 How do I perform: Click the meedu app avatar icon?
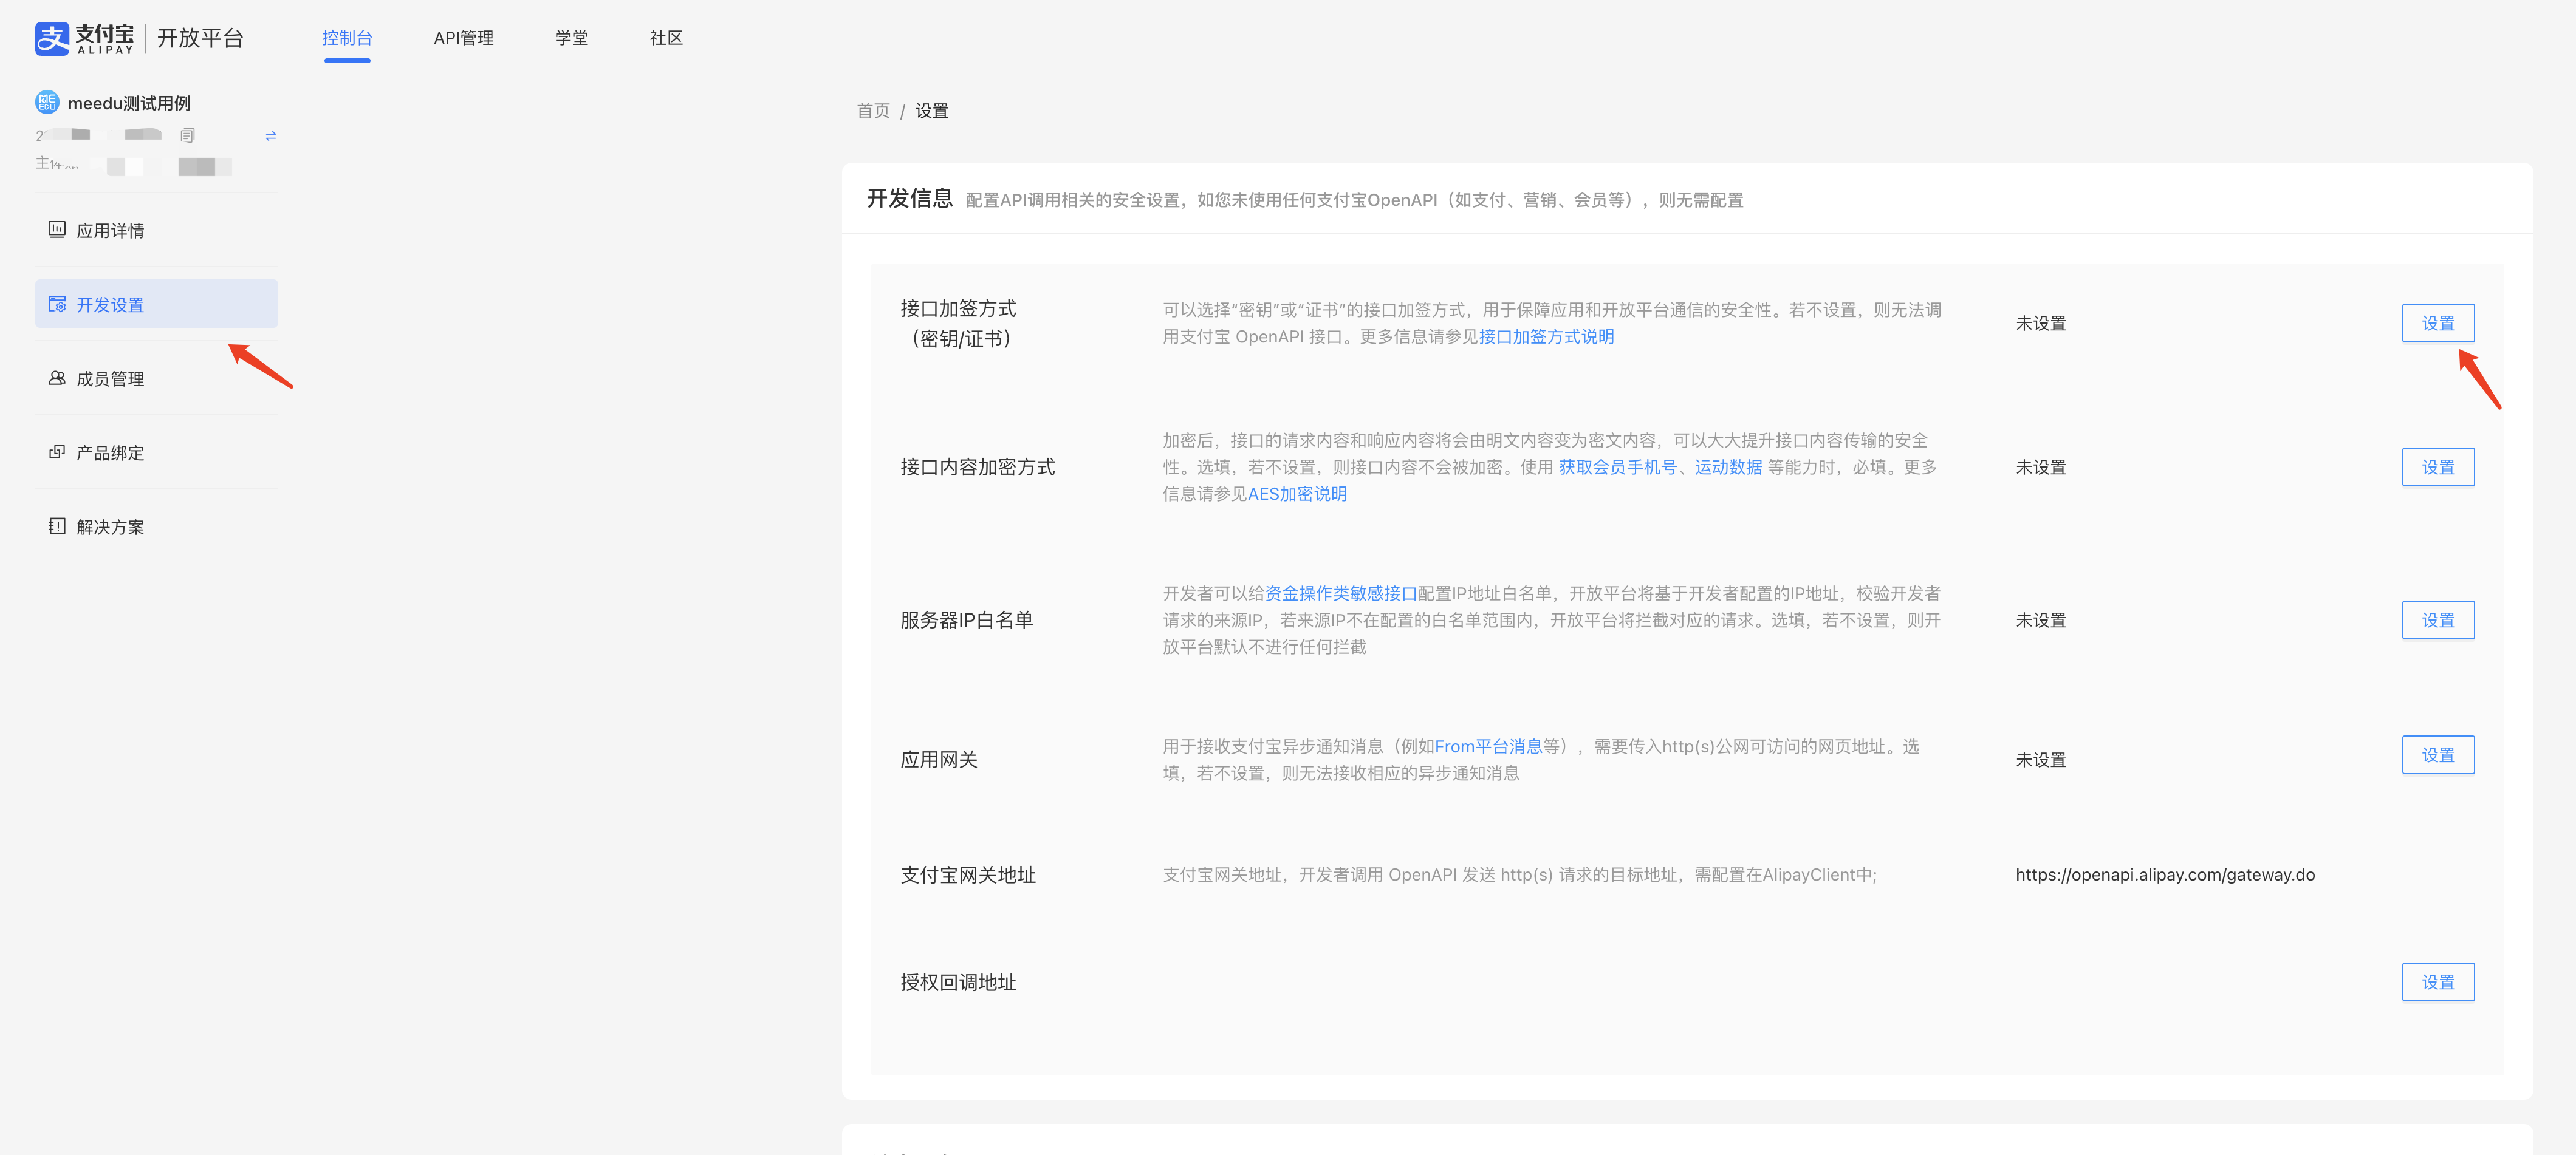pyautogui.click(x=47, y=102)
